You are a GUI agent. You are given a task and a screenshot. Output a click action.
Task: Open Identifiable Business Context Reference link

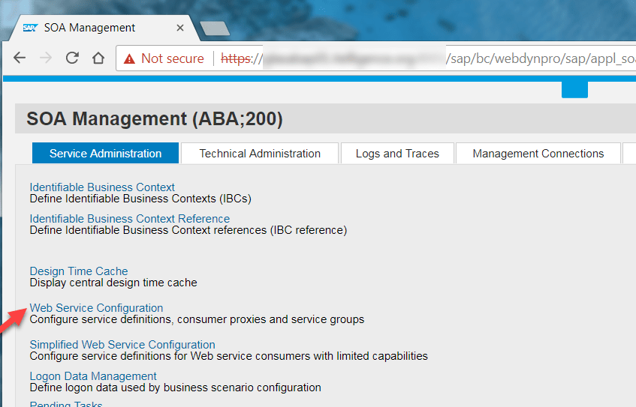[129, 219]
